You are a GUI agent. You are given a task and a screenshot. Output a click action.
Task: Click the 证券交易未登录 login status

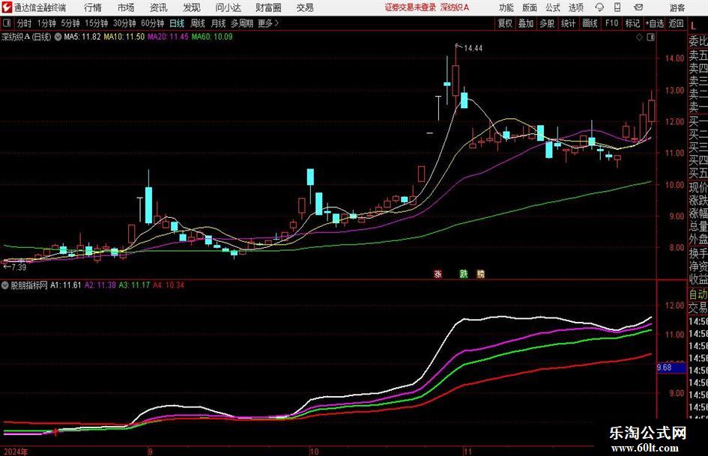[411, 7]
